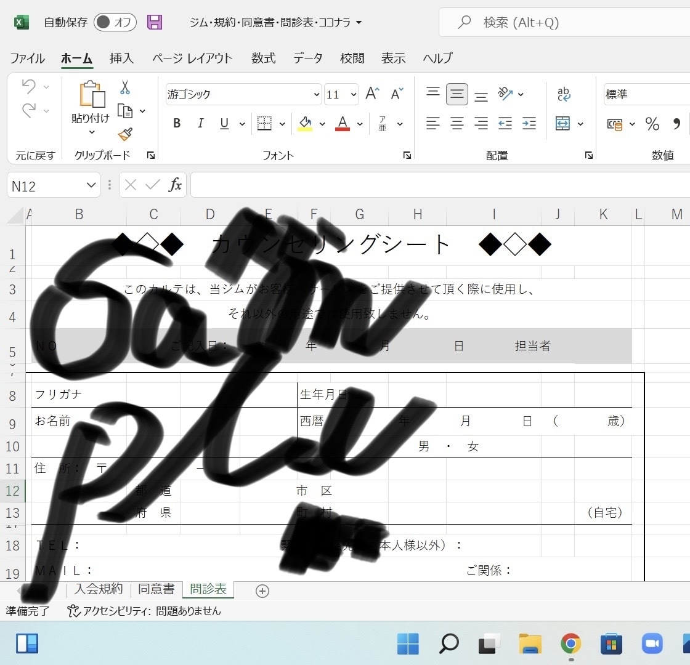Select column H header
This screenshot has width=690, height=665.
click(x=418, y=214)
